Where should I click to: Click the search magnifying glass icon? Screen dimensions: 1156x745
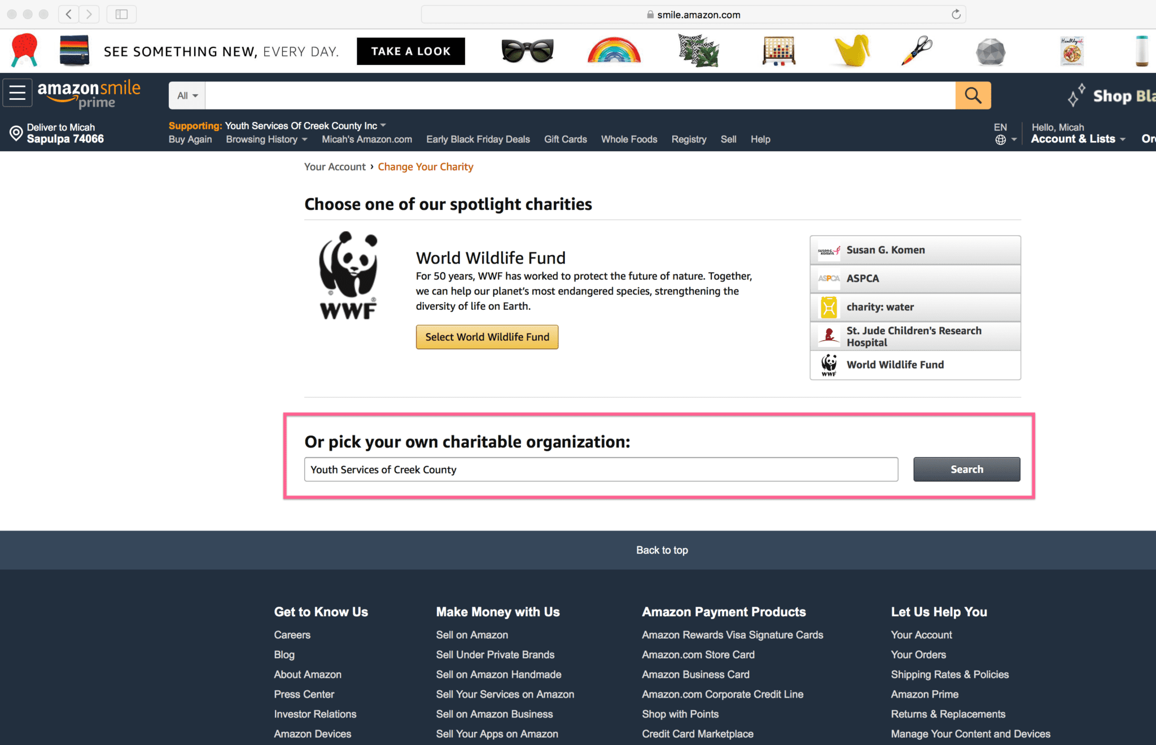coord(973,95)
